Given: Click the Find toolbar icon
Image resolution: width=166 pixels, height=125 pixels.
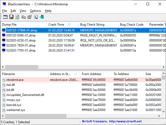Looking at the screenshot, I should (x=36, y=17).
